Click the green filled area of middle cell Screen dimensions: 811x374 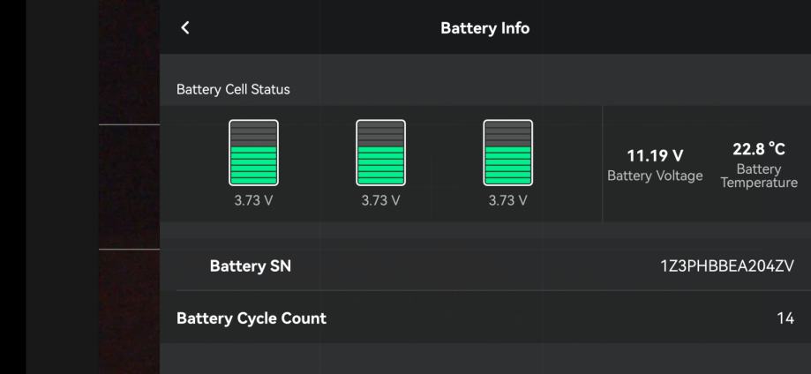380,164
